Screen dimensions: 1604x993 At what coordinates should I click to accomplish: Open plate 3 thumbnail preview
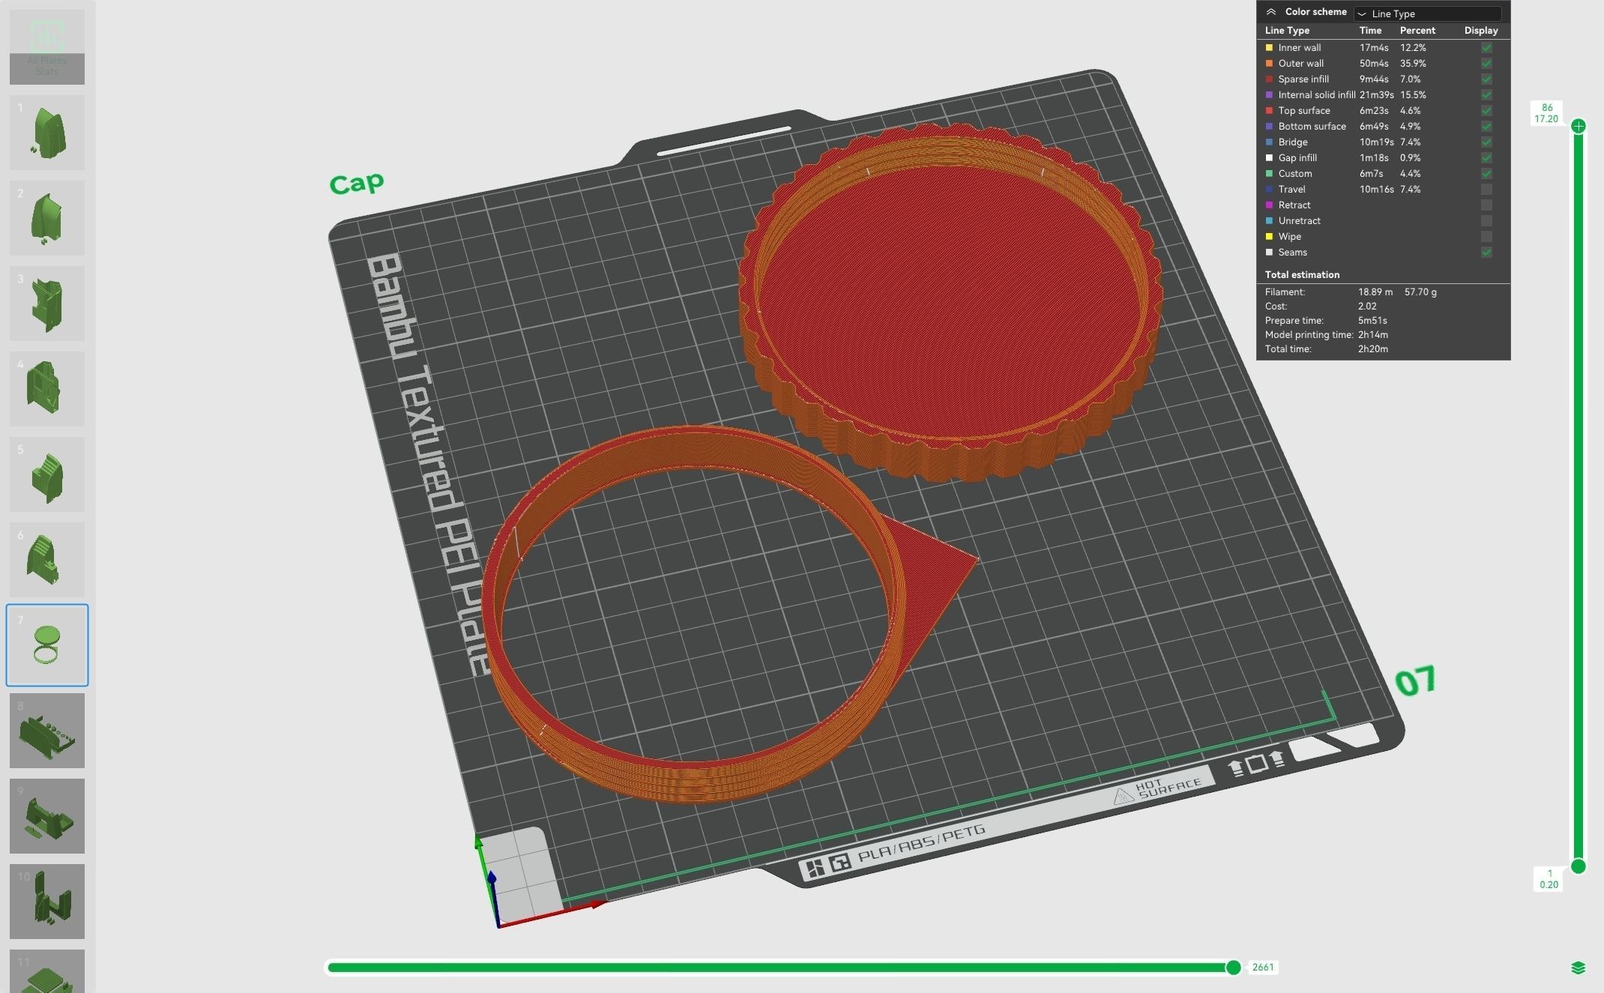[x=46, y=304]
